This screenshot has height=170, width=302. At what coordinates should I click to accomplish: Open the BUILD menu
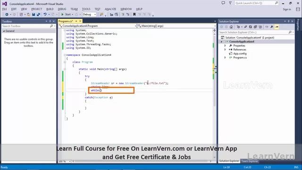click(x=50, y=9)
